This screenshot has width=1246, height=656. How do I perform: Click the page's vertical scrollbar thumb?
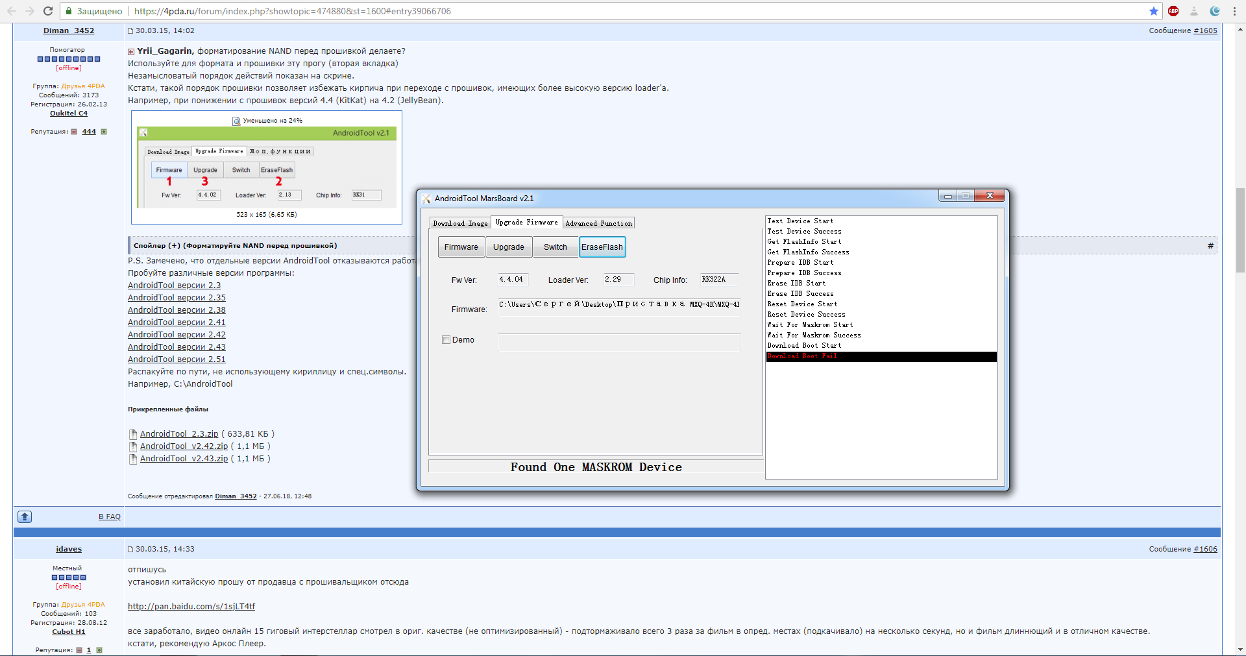click(x=1240, y=230)
